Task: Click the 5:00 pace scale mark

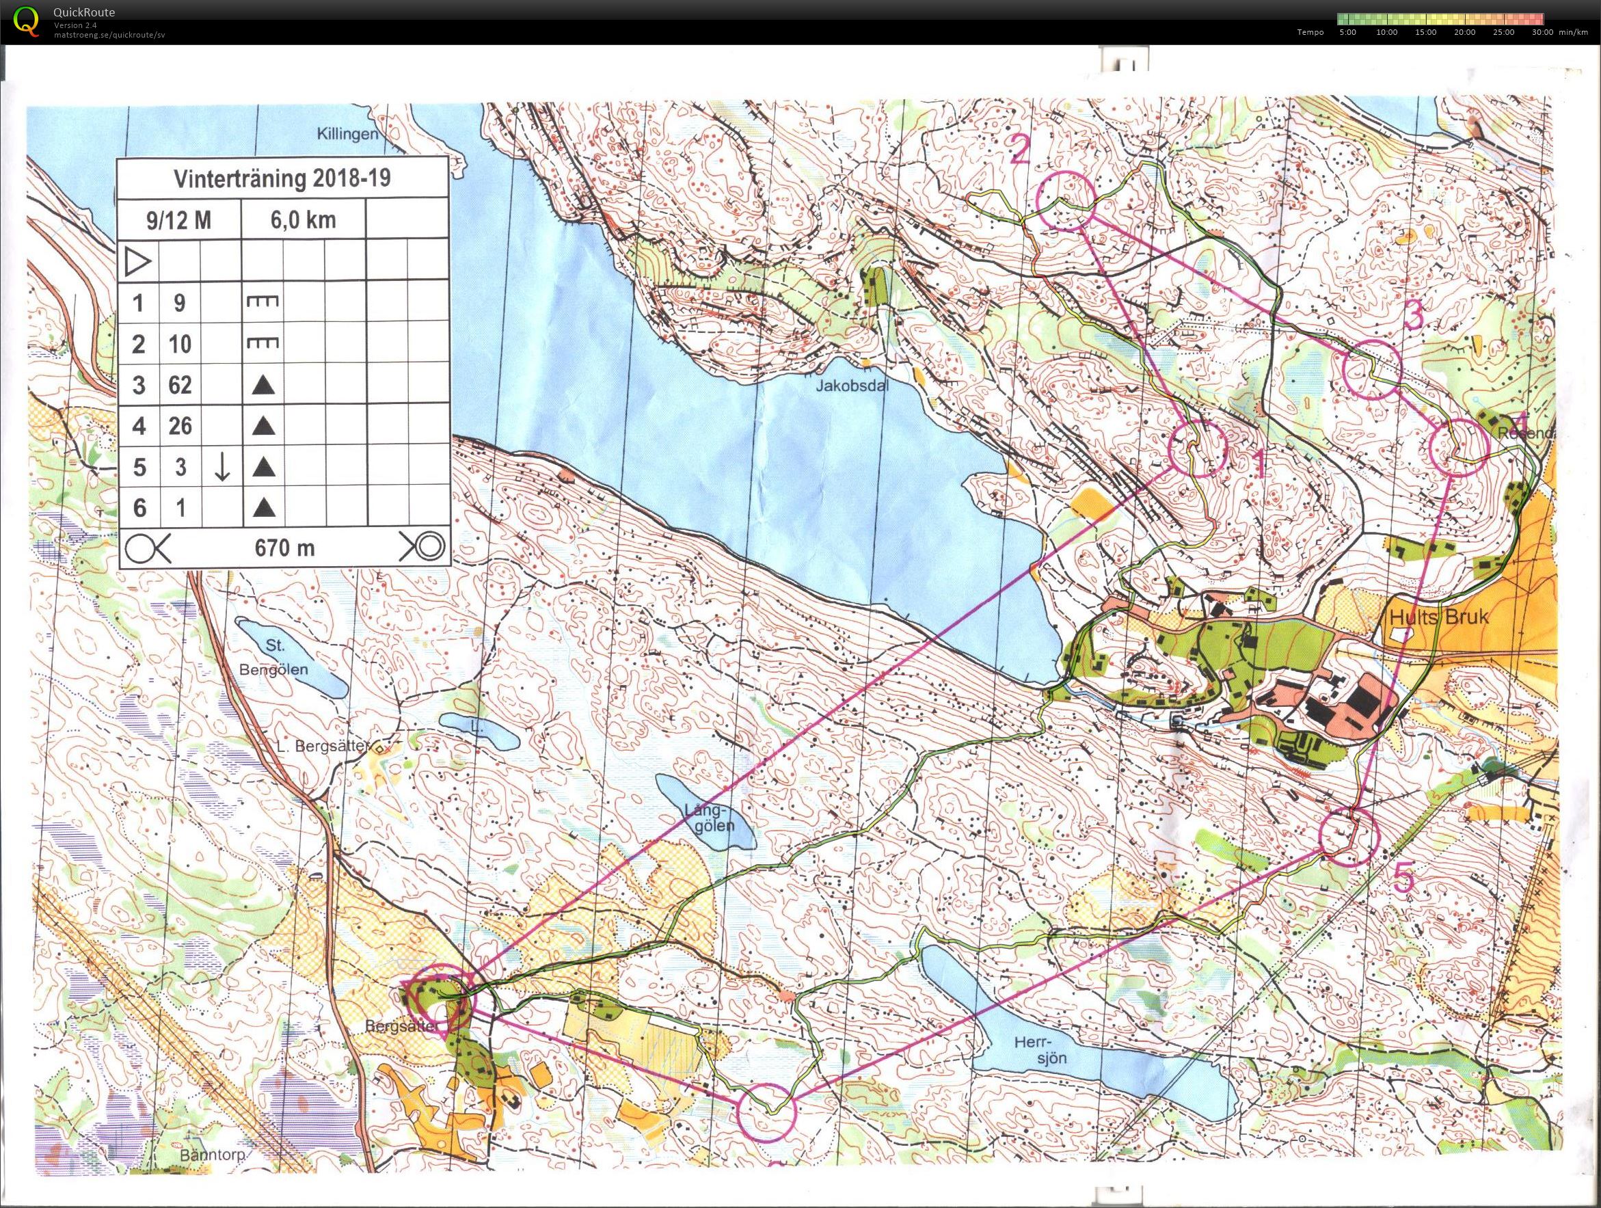Action: coord(1347,33)
